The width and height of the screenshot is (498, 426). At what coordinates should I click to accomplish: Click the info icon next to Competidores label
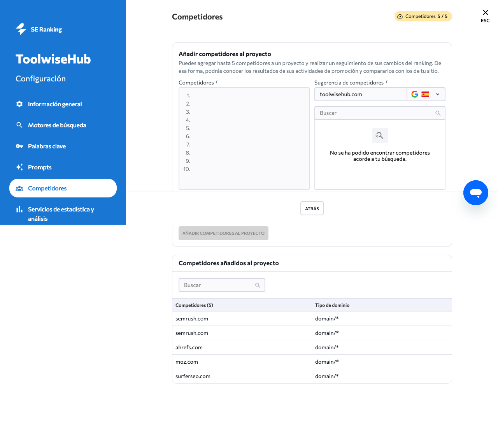click(x=217, y=82)
